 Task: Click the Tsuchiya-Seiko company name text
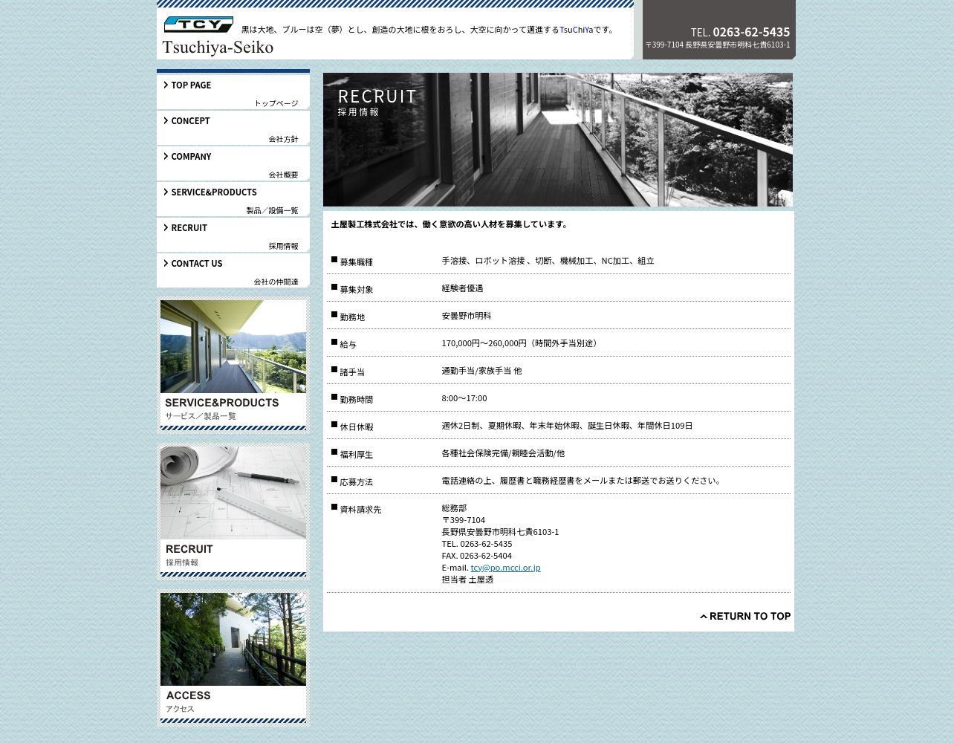tap(218, 48)
